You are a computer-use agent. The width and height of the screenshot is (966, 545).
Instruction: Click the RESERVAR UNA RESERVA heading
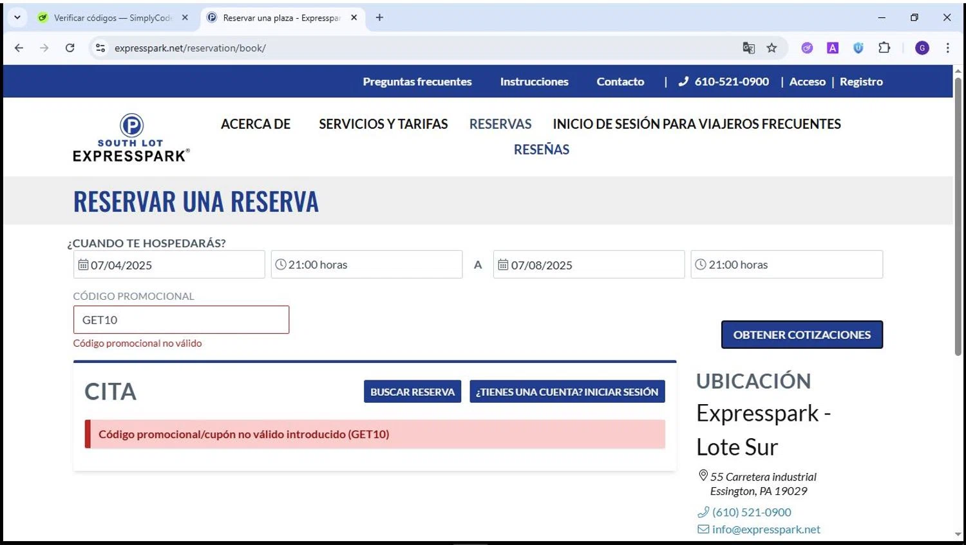pyautogui.click(x=196, y=201)
